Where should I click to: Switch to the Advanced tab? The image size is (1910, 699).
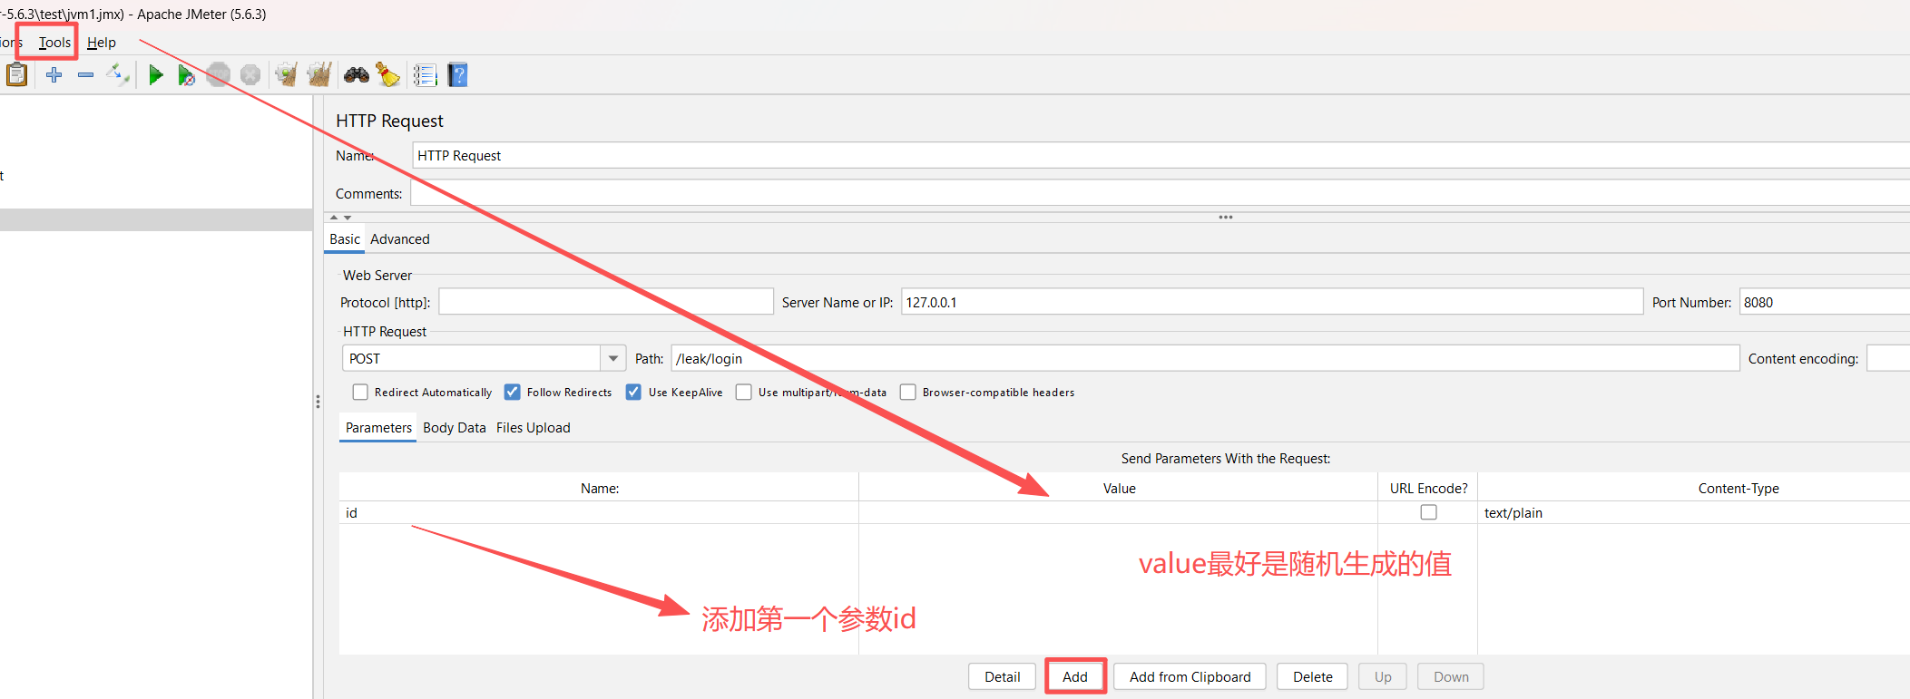point(400,239)
